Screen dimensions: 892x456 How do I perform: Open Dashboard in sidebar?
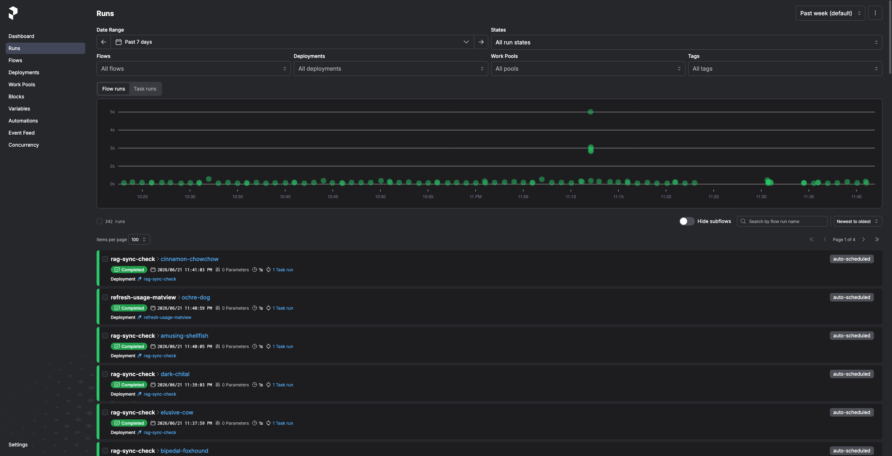[45, 36]
